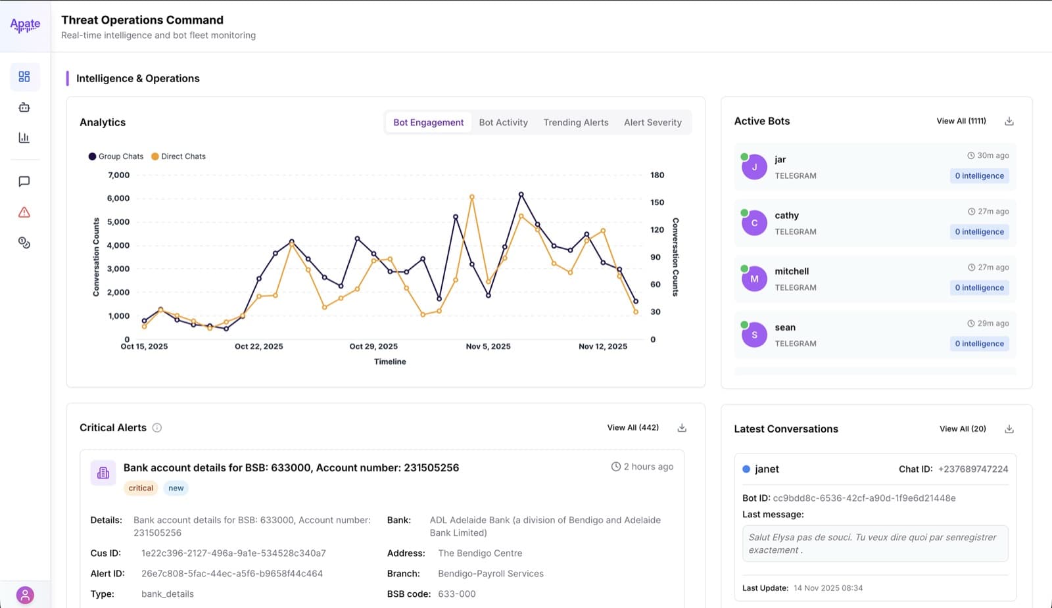The height and width of the screenshot is (608, 1052).
Task: Click the last message text box
Action: (x=875, y=544)
